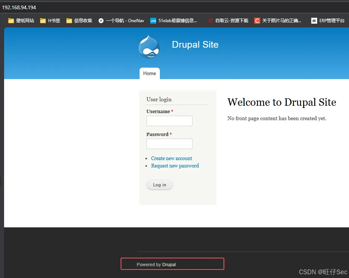349x278 pixels.
Task: Open the H书签 bookmark folder
Action: (50, 21)
